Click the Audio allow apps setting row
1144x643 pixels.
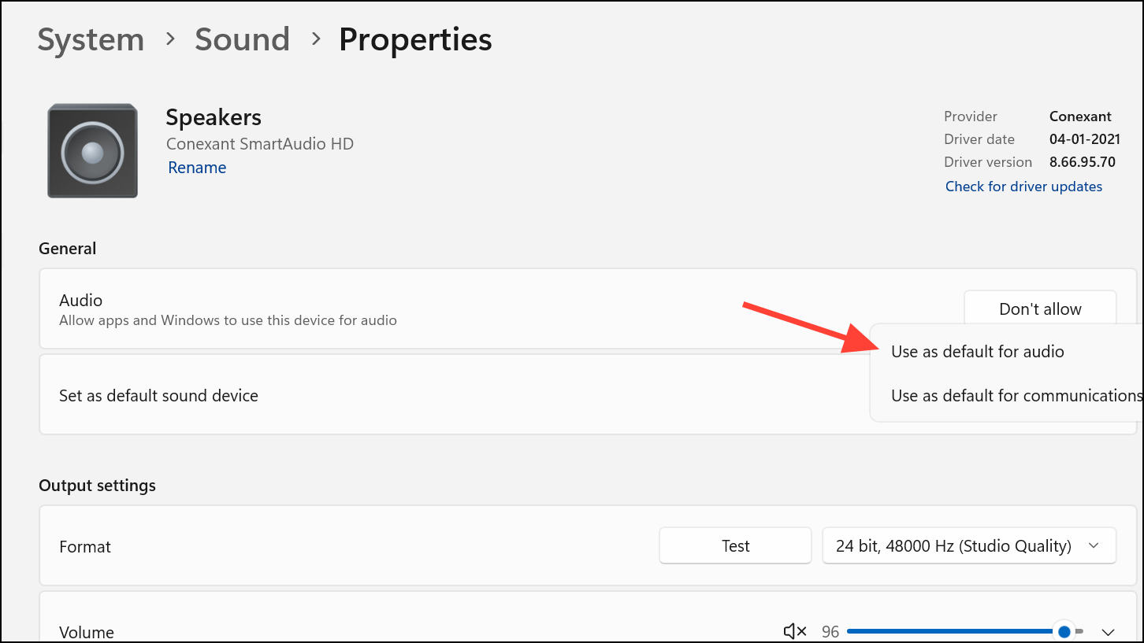tap(588, 309)
